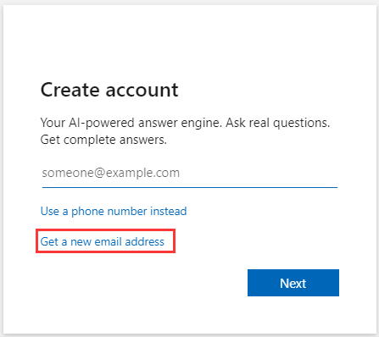Click the word 'phone' in the blue link
This screenshot has height=337, width=379.
(x=87, y=212)
